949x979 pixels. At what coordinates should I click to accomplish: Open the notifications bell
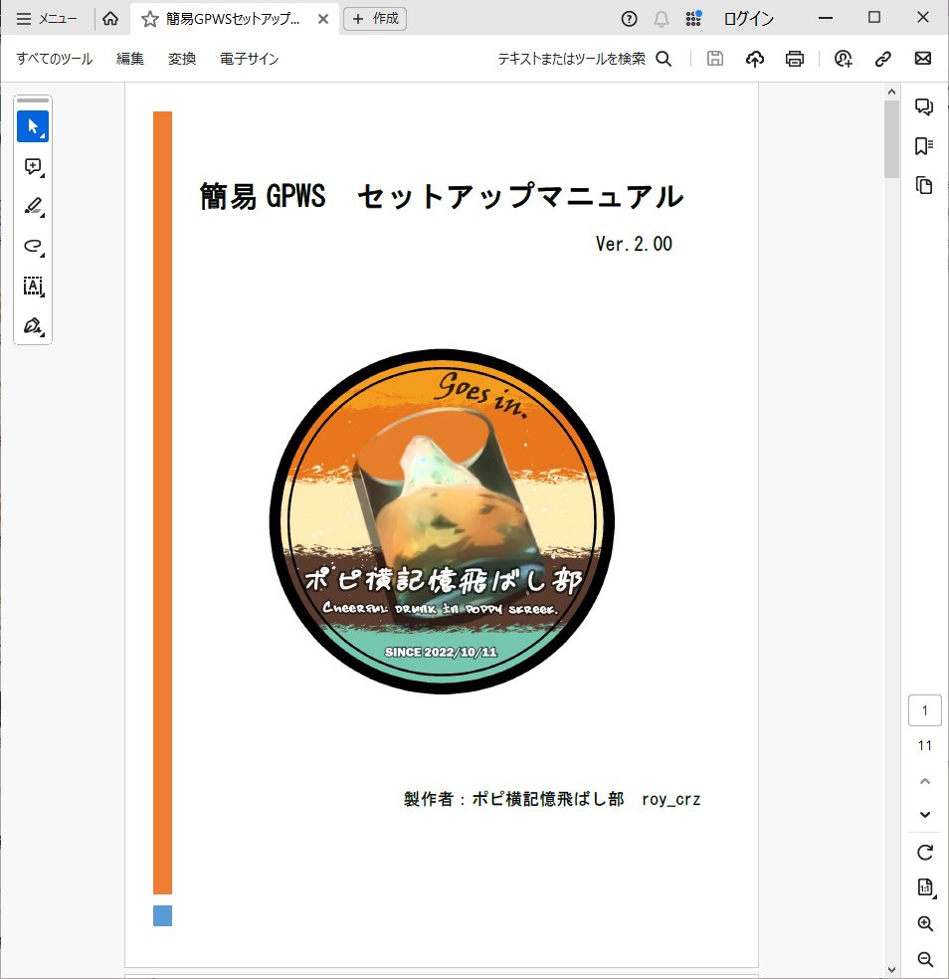pos(662,19)
